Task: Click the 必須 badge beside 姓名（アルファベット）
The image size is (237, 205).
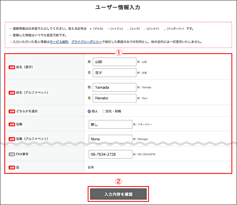Action: [x=11, y=93]
